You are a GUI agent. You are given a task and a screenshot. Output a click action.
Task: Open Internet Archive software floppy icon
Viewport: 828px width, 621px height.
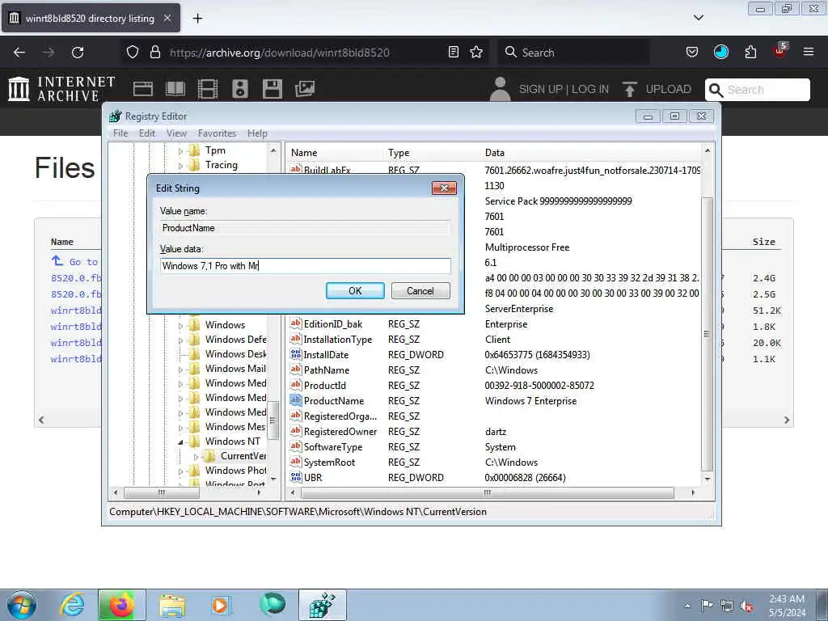pos(272,89)
